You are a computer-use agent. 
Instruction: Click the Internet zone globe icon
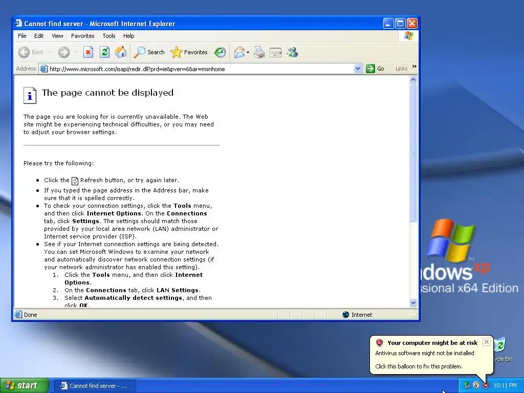345,315
